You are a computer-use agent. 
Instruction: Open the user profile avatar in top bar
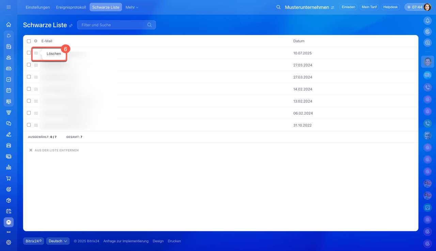click(x=427, y=7)
